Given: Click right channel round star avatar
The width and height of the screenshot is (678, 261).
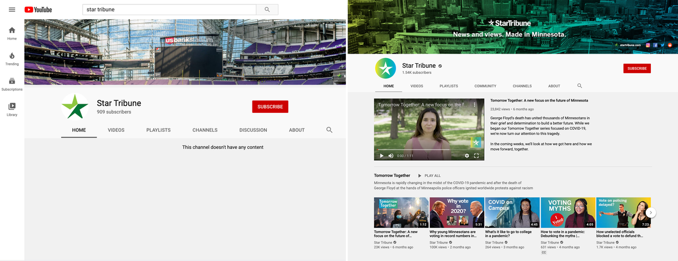Looking at the screenshot, I should coord(385,68).
